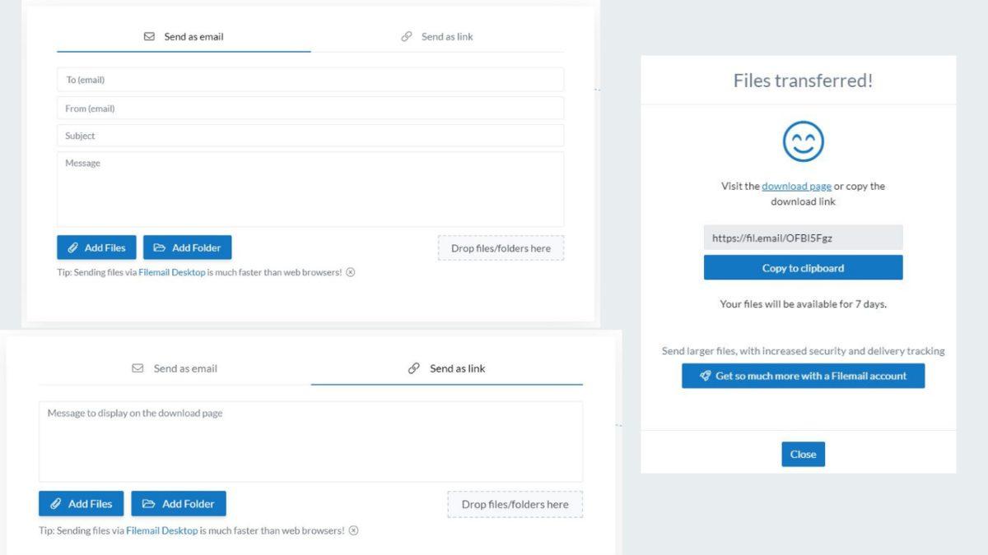This screenshot has height=555, width=988.
Task: Click Get so much more with Filemail account
Action: coord(803,376)
